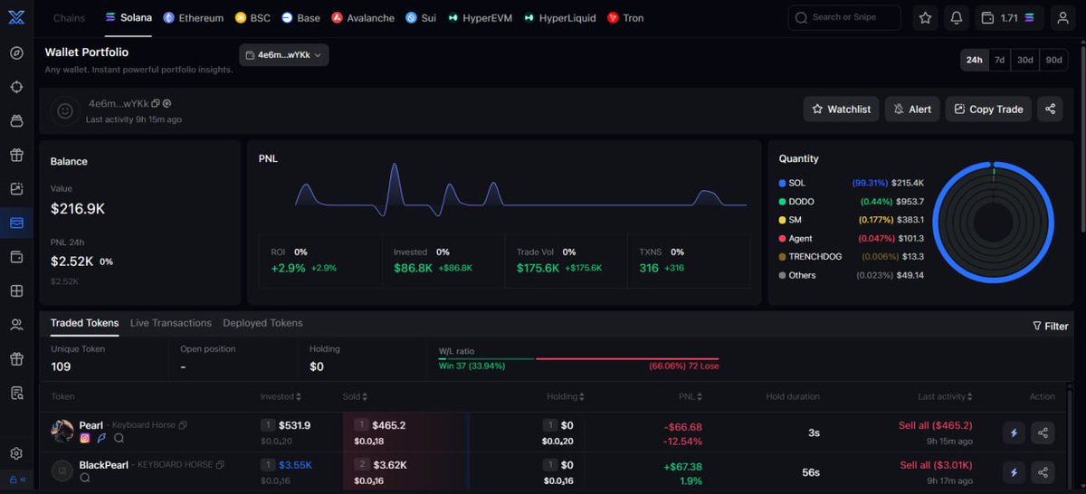The width and height of the screenshot is (1086, 494).
Task: Switch to Solana chain tab
Action: coord(129,17)
